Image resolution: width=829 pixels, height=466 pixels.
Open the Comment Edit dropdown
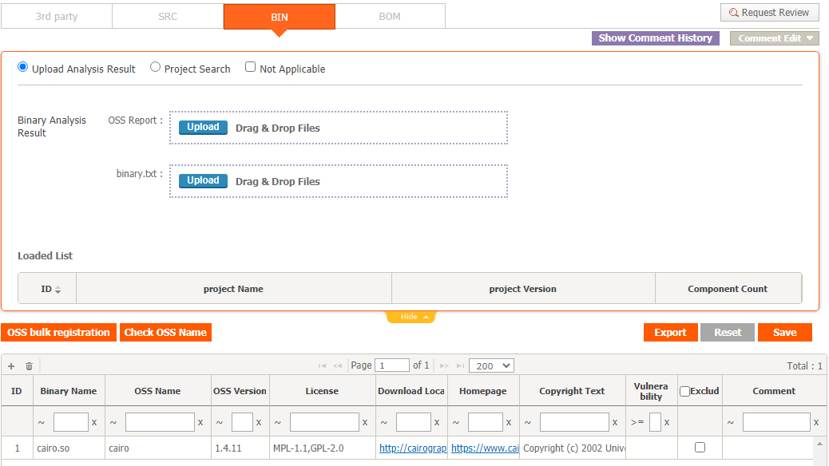pyautogui.click(x=775, y=38)
